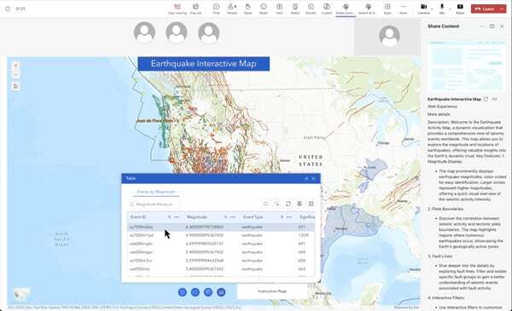Viewport: 512px width, 311px height.
Task: Open Copilot in the meeting toolbar
Action: 327,9
